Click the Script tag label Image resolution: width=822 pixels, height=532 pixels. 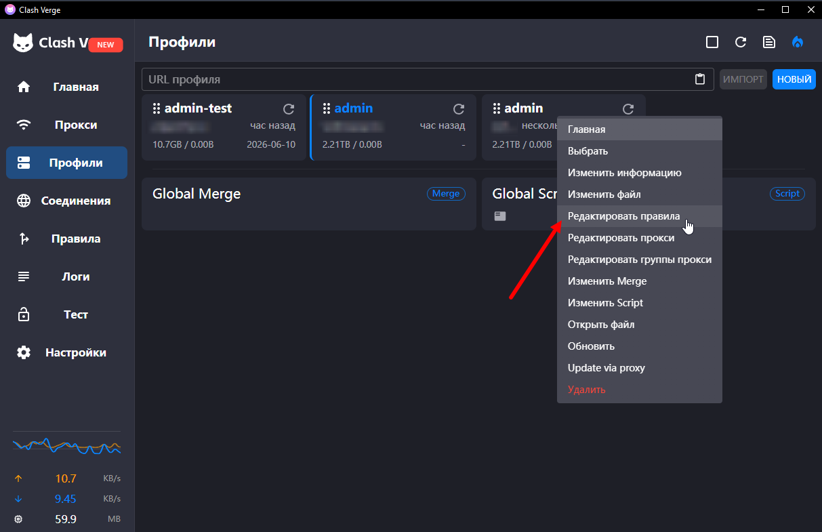pos(787,194)
